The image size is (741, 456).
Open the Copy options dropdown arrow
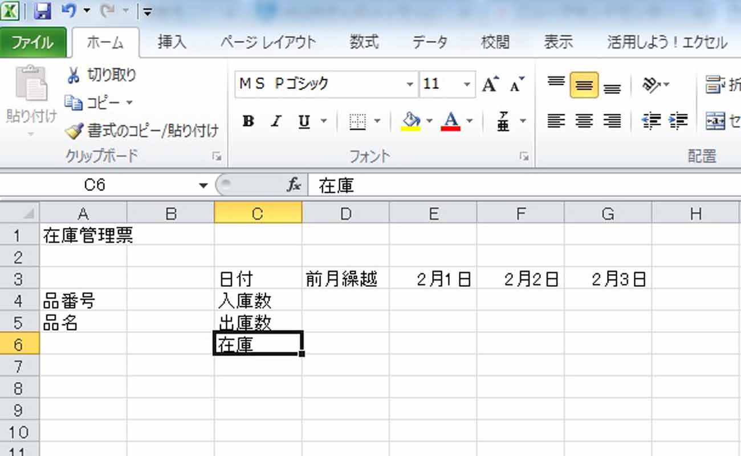point(129,103)
